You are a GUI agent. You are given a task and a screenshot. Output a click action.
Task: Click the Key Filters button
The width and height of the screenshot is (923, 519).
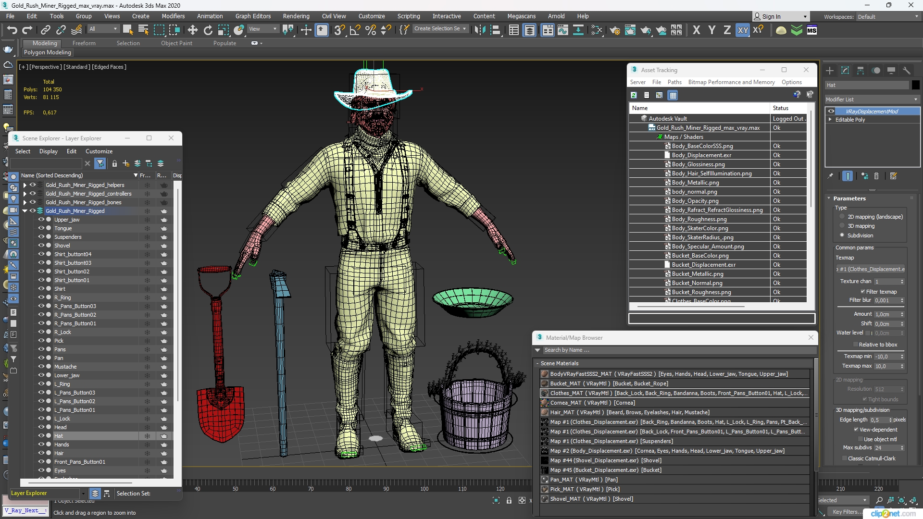coord(847,512)
